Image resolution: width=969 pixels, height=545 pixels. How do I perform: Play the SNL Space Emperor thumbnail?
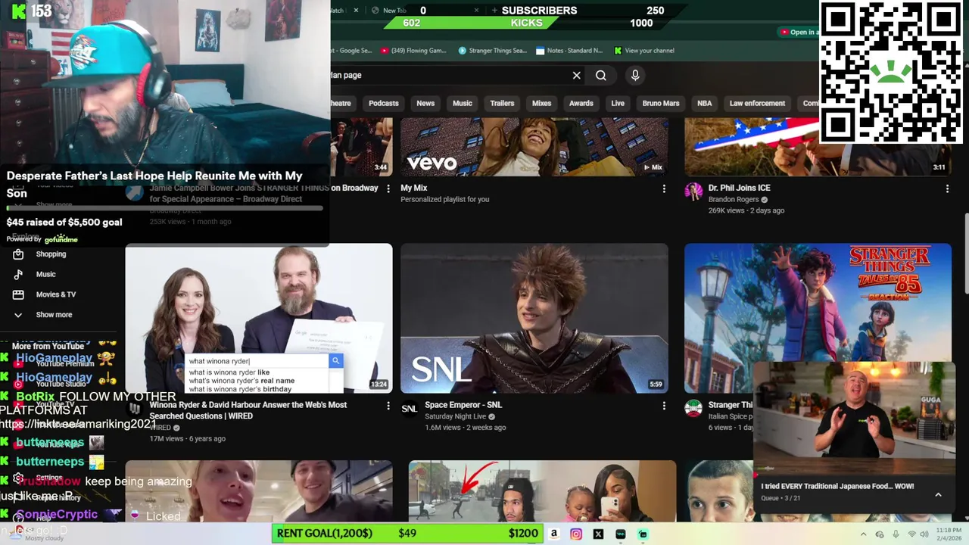(534, 318)
